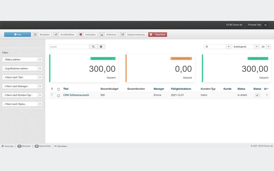The height and width of the screenshot is (171, 274).
Task: Click the Archivieren button label
Action: pos(111,35)
